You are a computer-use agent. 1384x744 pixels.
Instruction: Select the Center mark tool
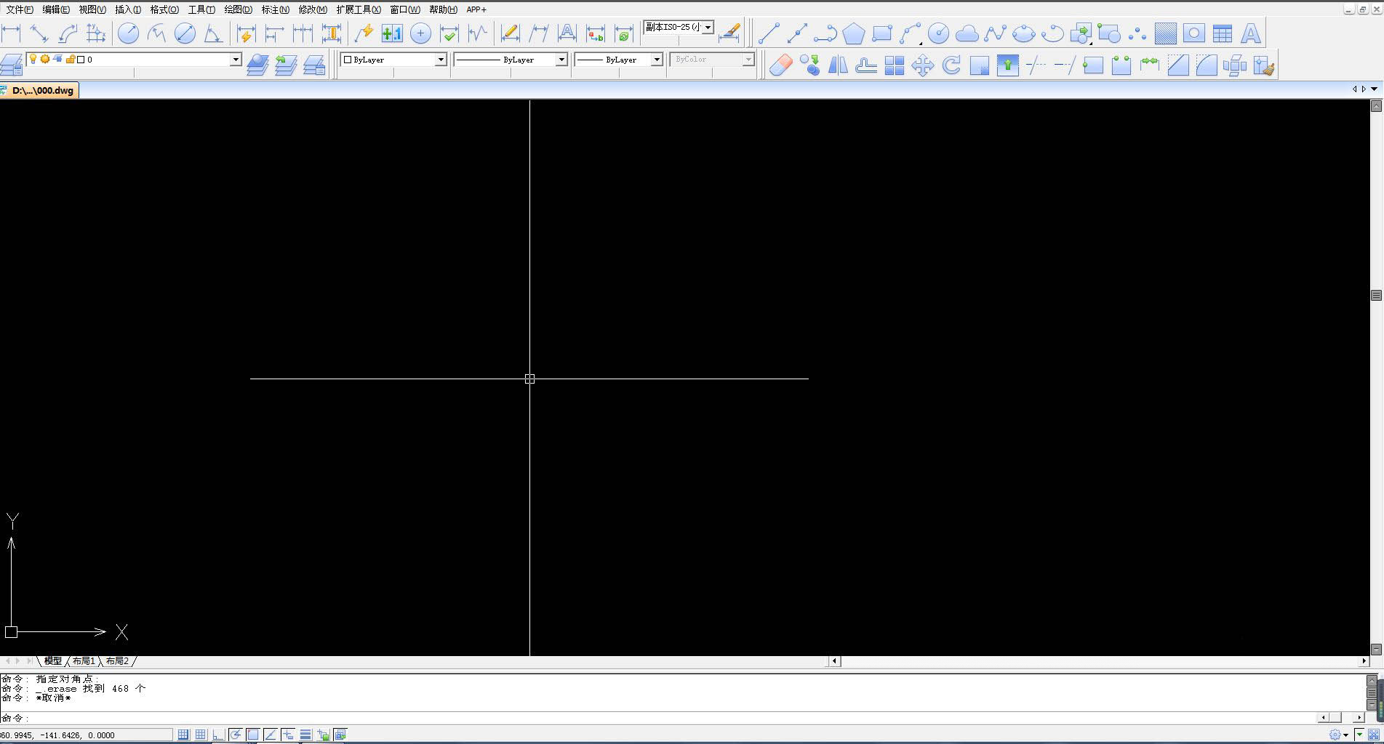click(420, 33)
